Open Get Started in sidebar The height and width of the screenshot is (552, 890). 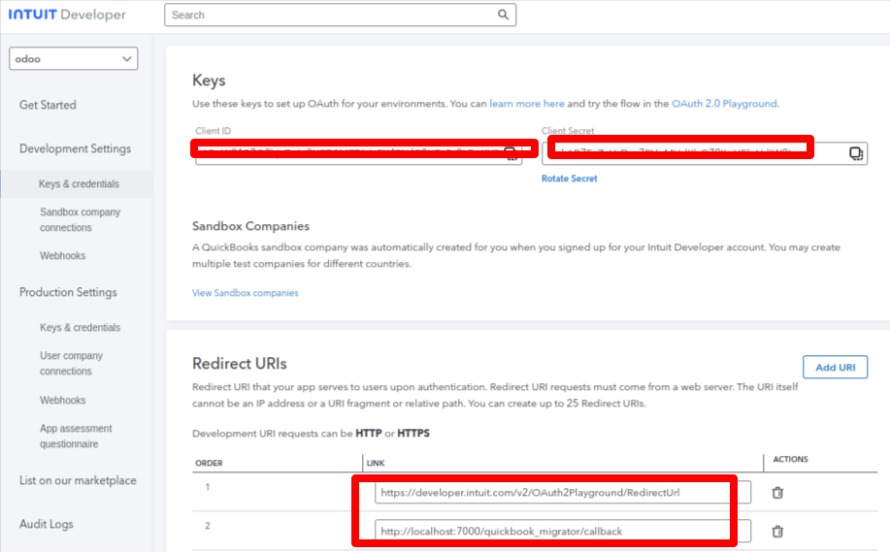(48, 105)
